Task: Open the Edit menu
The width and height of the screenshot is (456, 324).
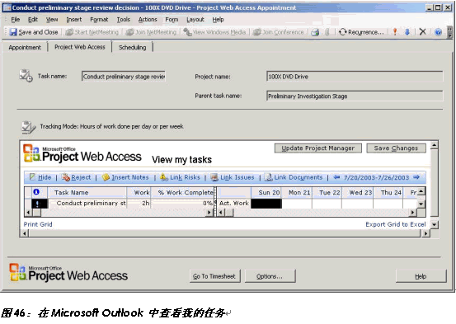Action: point(33,20)
